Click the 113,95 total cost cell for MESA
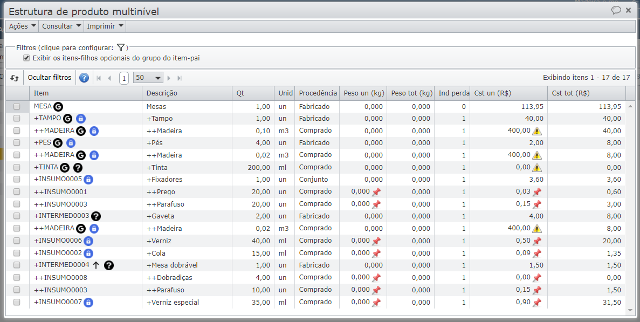This screenshot has height=322, width=640. [586, 106]
